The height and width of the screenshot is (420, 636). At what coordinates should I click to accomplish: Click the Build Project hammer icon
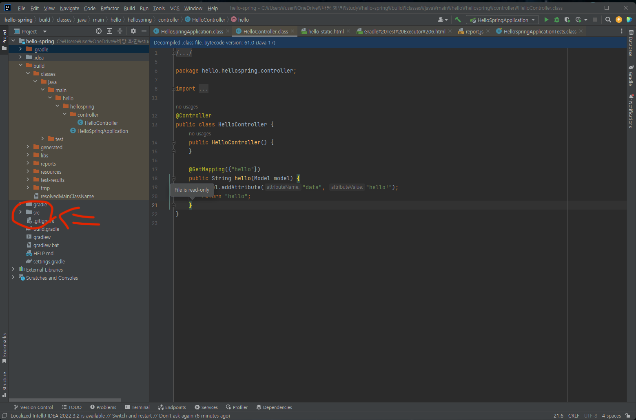click(458, 20)
